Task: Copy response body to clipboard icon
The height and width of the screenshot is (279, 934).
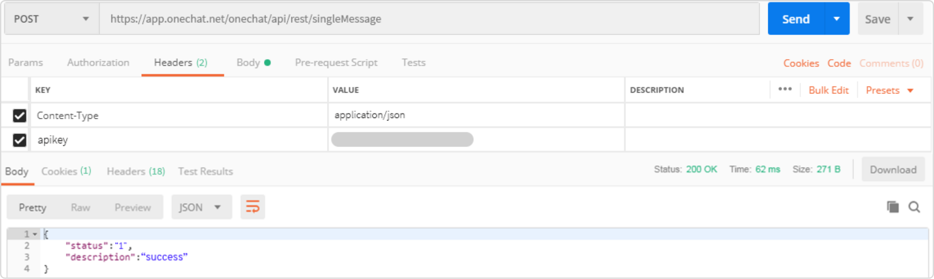Action: click(893, 207)
